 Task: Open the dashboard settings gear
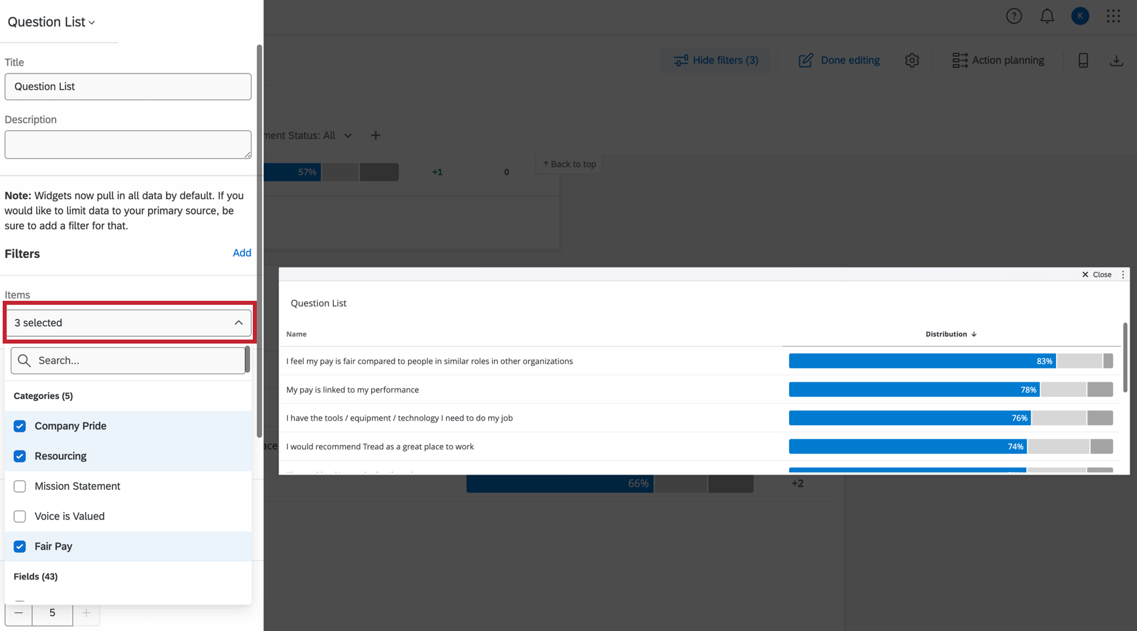[x=912, y=60]
